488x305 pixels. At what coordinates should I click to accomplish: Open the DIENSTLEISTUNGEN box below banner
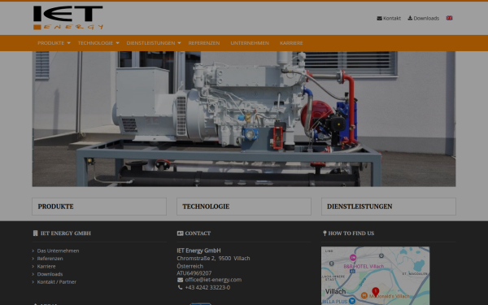click(389, 207)
